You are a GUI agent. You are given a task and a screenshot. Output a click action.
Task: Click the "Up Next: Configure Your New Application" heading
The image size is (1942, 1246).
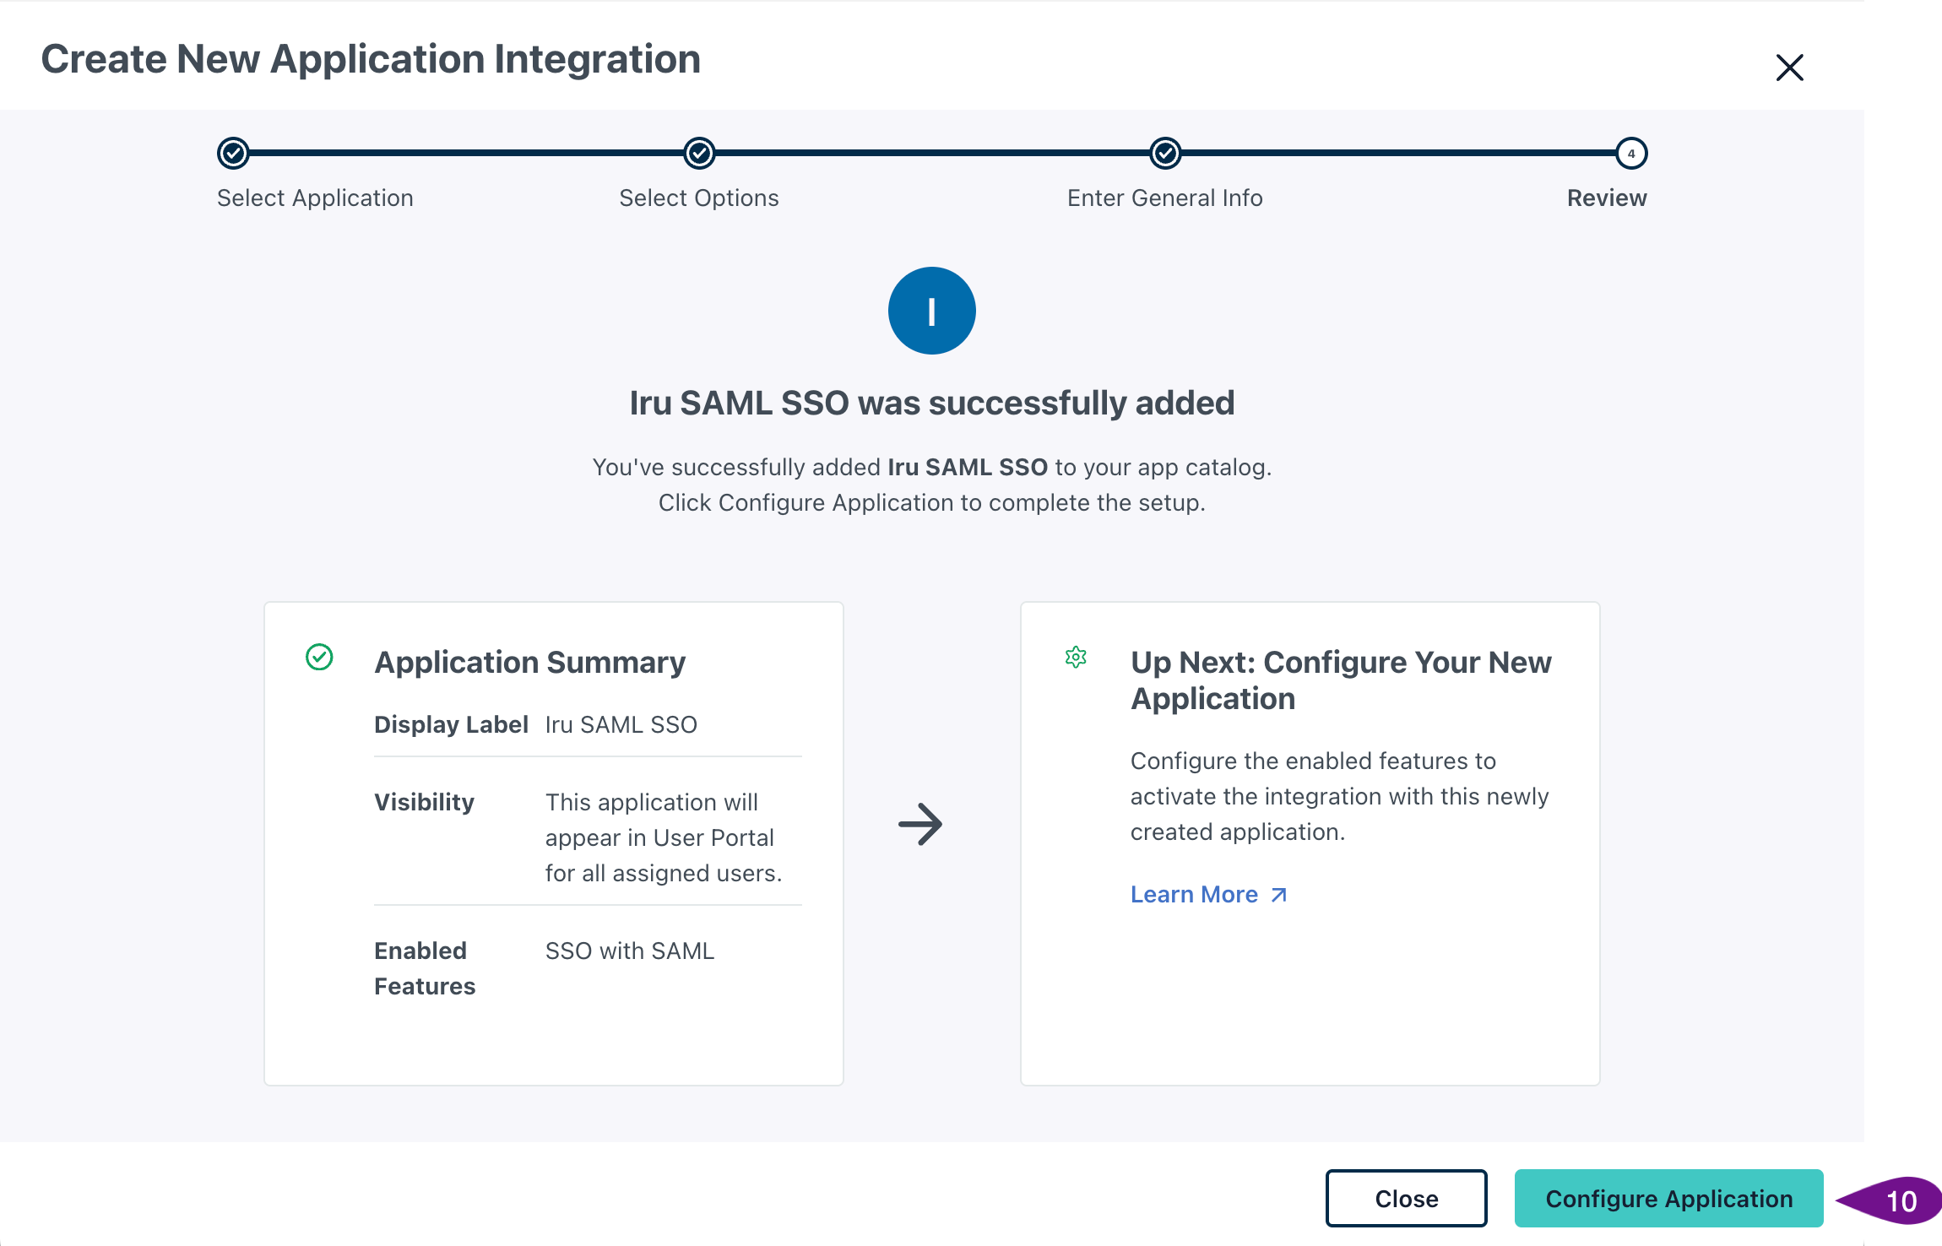pos(1341,680)
